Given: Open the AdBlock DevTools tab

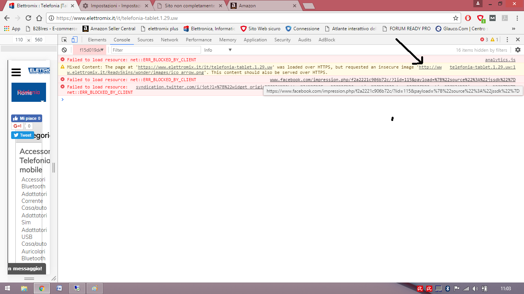Looking at the screenshot, I should point(327,40).
